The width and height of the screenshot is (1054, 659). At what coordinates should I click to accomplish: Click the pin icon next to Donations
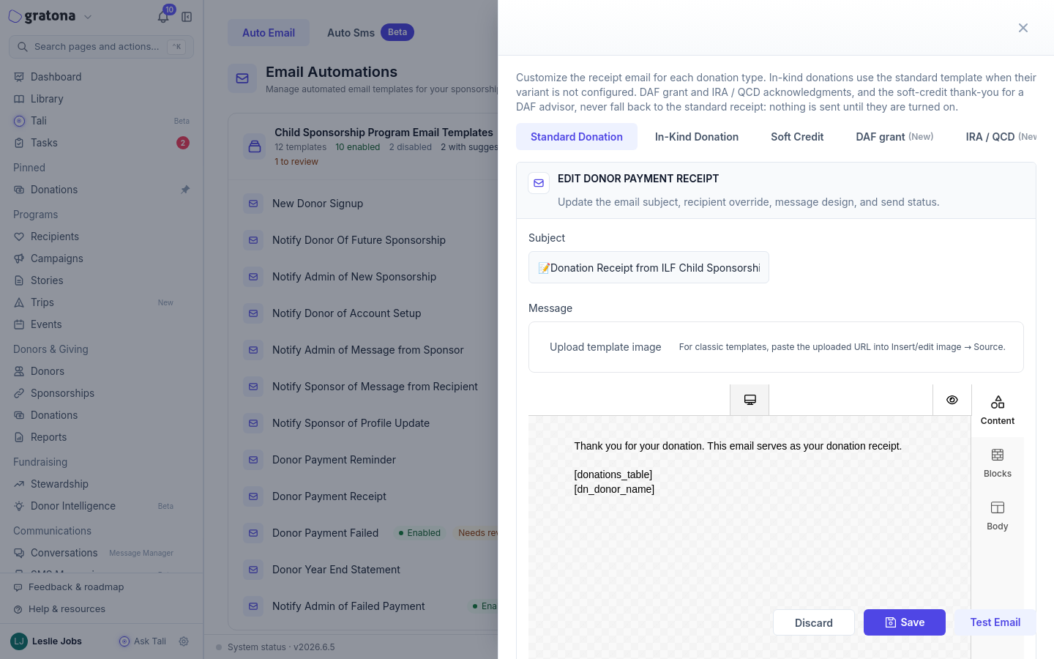click(185, 190)
